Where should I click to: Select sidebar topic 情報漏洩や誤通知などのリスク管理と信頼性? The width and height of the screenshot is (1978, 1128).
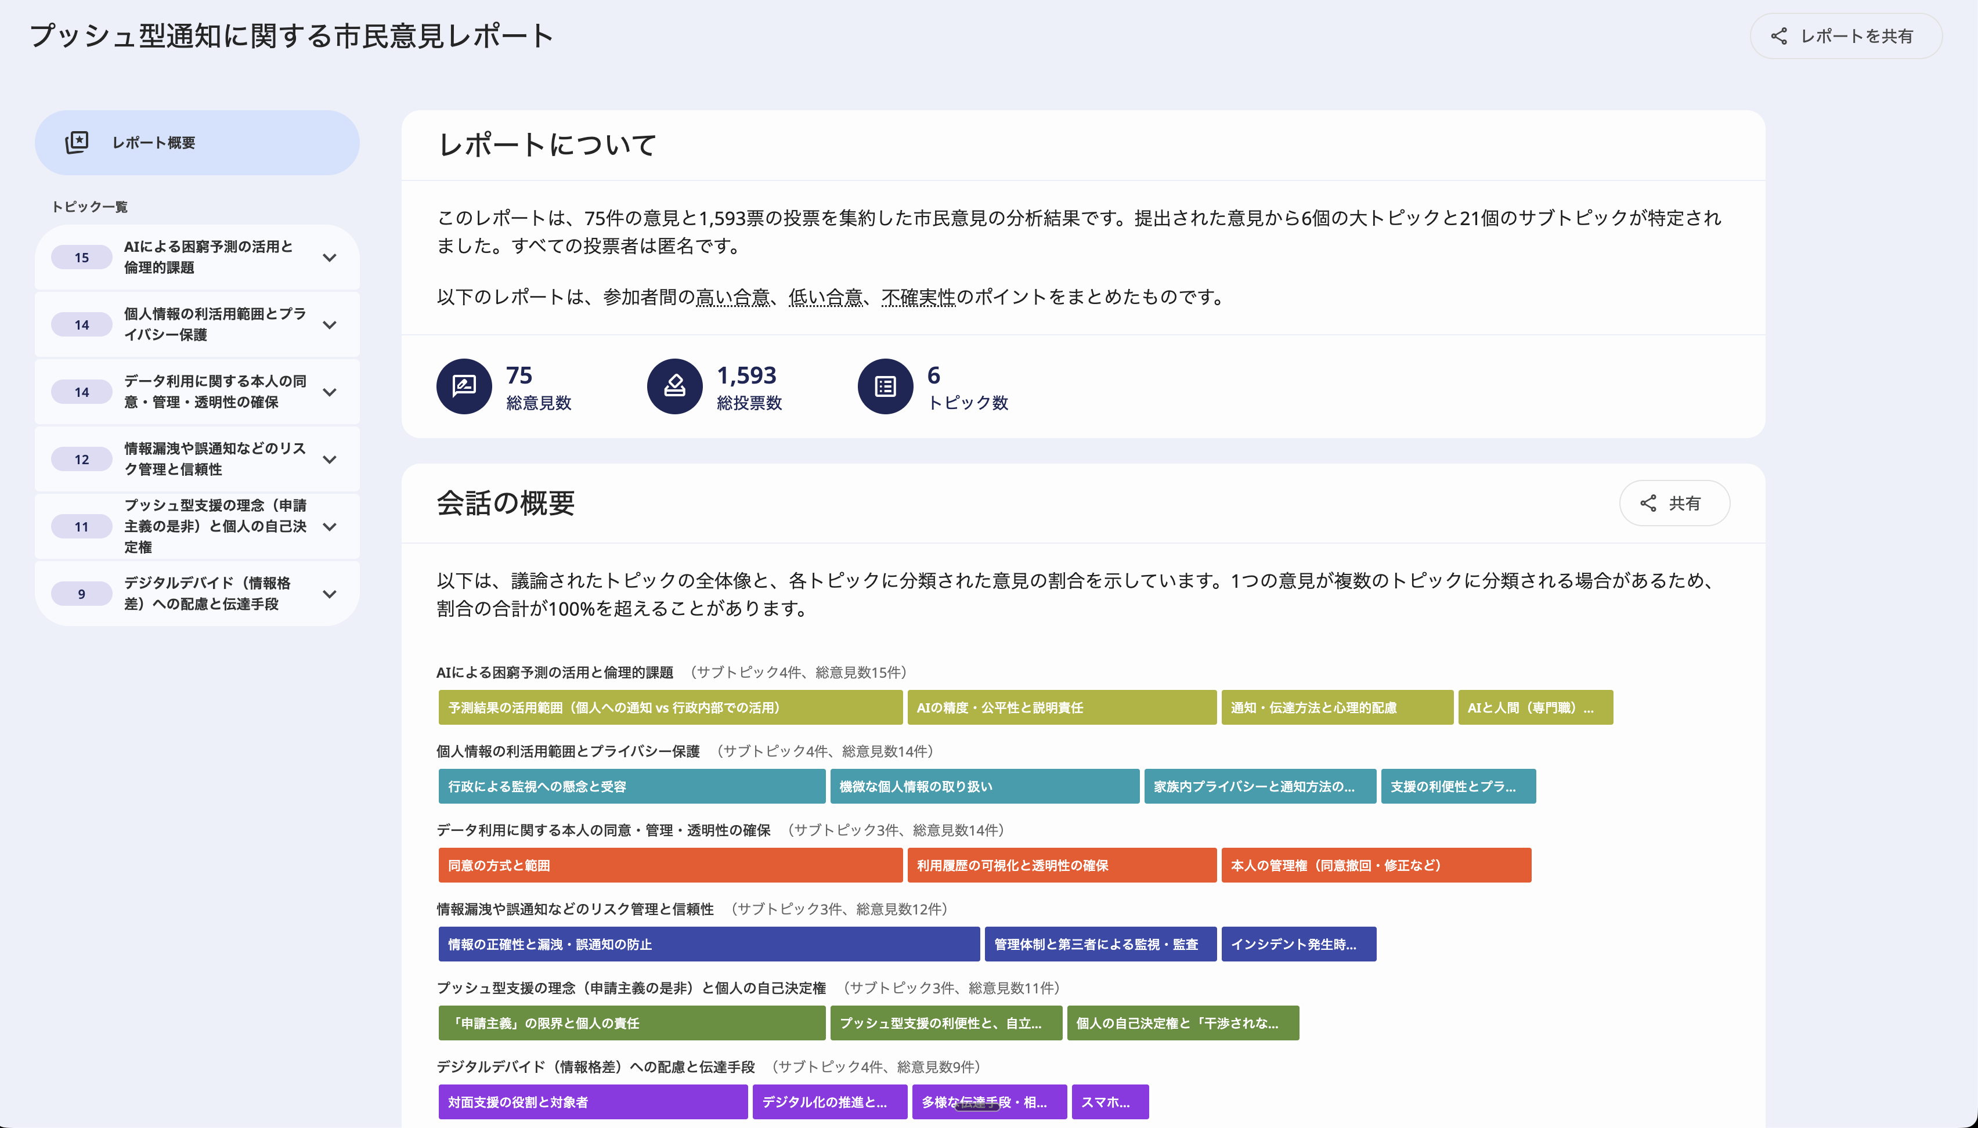(x=197, y=460)
